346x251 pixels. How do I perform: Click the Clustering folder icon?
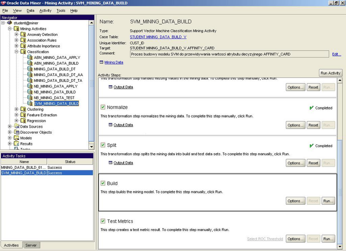(23, 109)
